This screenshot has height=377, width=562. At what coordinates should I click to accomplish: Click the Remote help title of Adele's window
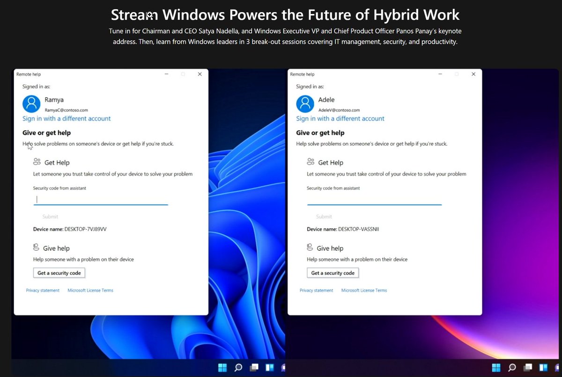303,74
